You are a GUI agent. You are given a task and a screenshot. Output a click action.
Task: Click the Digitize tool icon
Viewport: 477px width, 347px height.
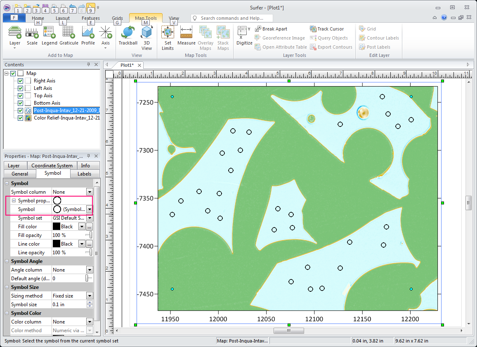(x=244, y=35)
